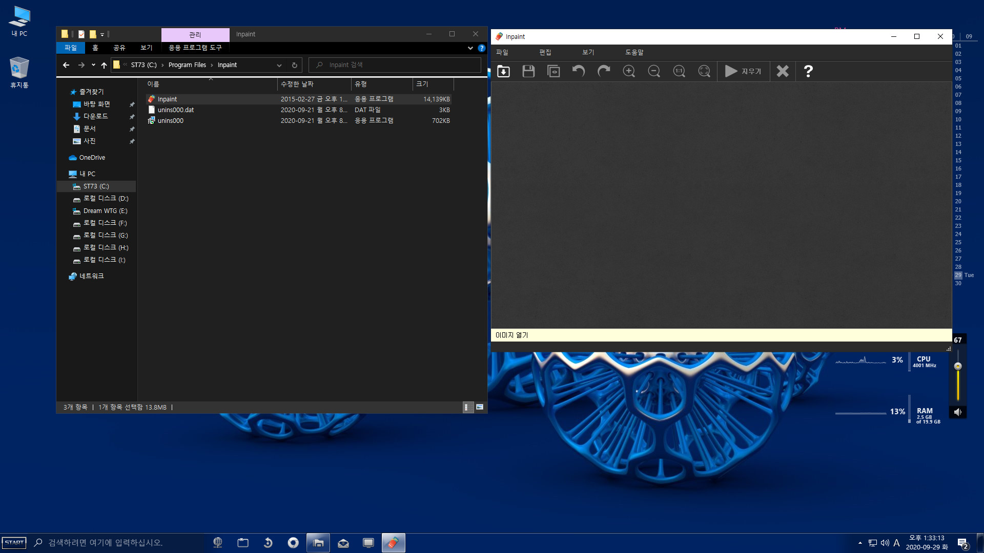Expand the address bar history dropdown
Screen dimensions: 984x553
click(279, 65)
